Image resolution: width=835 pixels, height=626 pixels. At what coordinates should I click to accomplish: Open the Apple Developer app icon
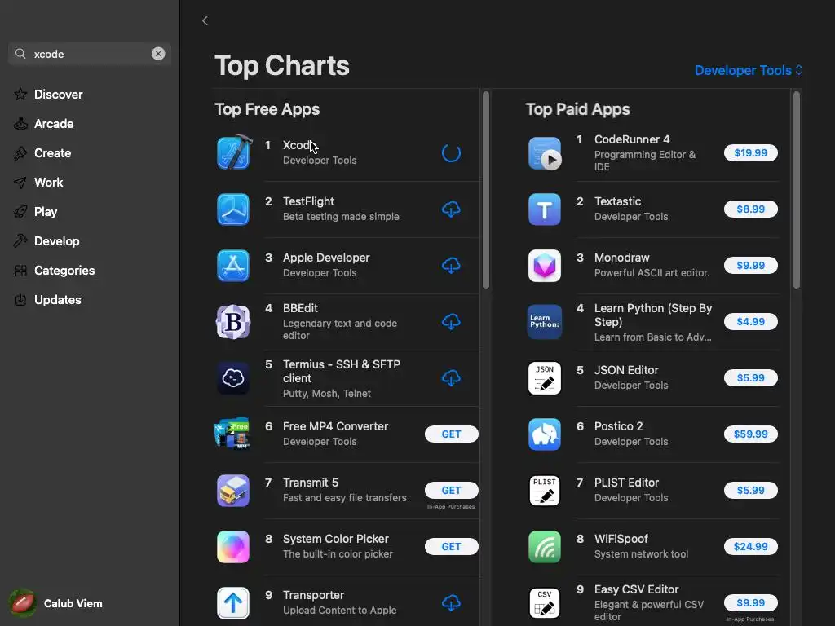pyautogui.click(x=233, y=266)
